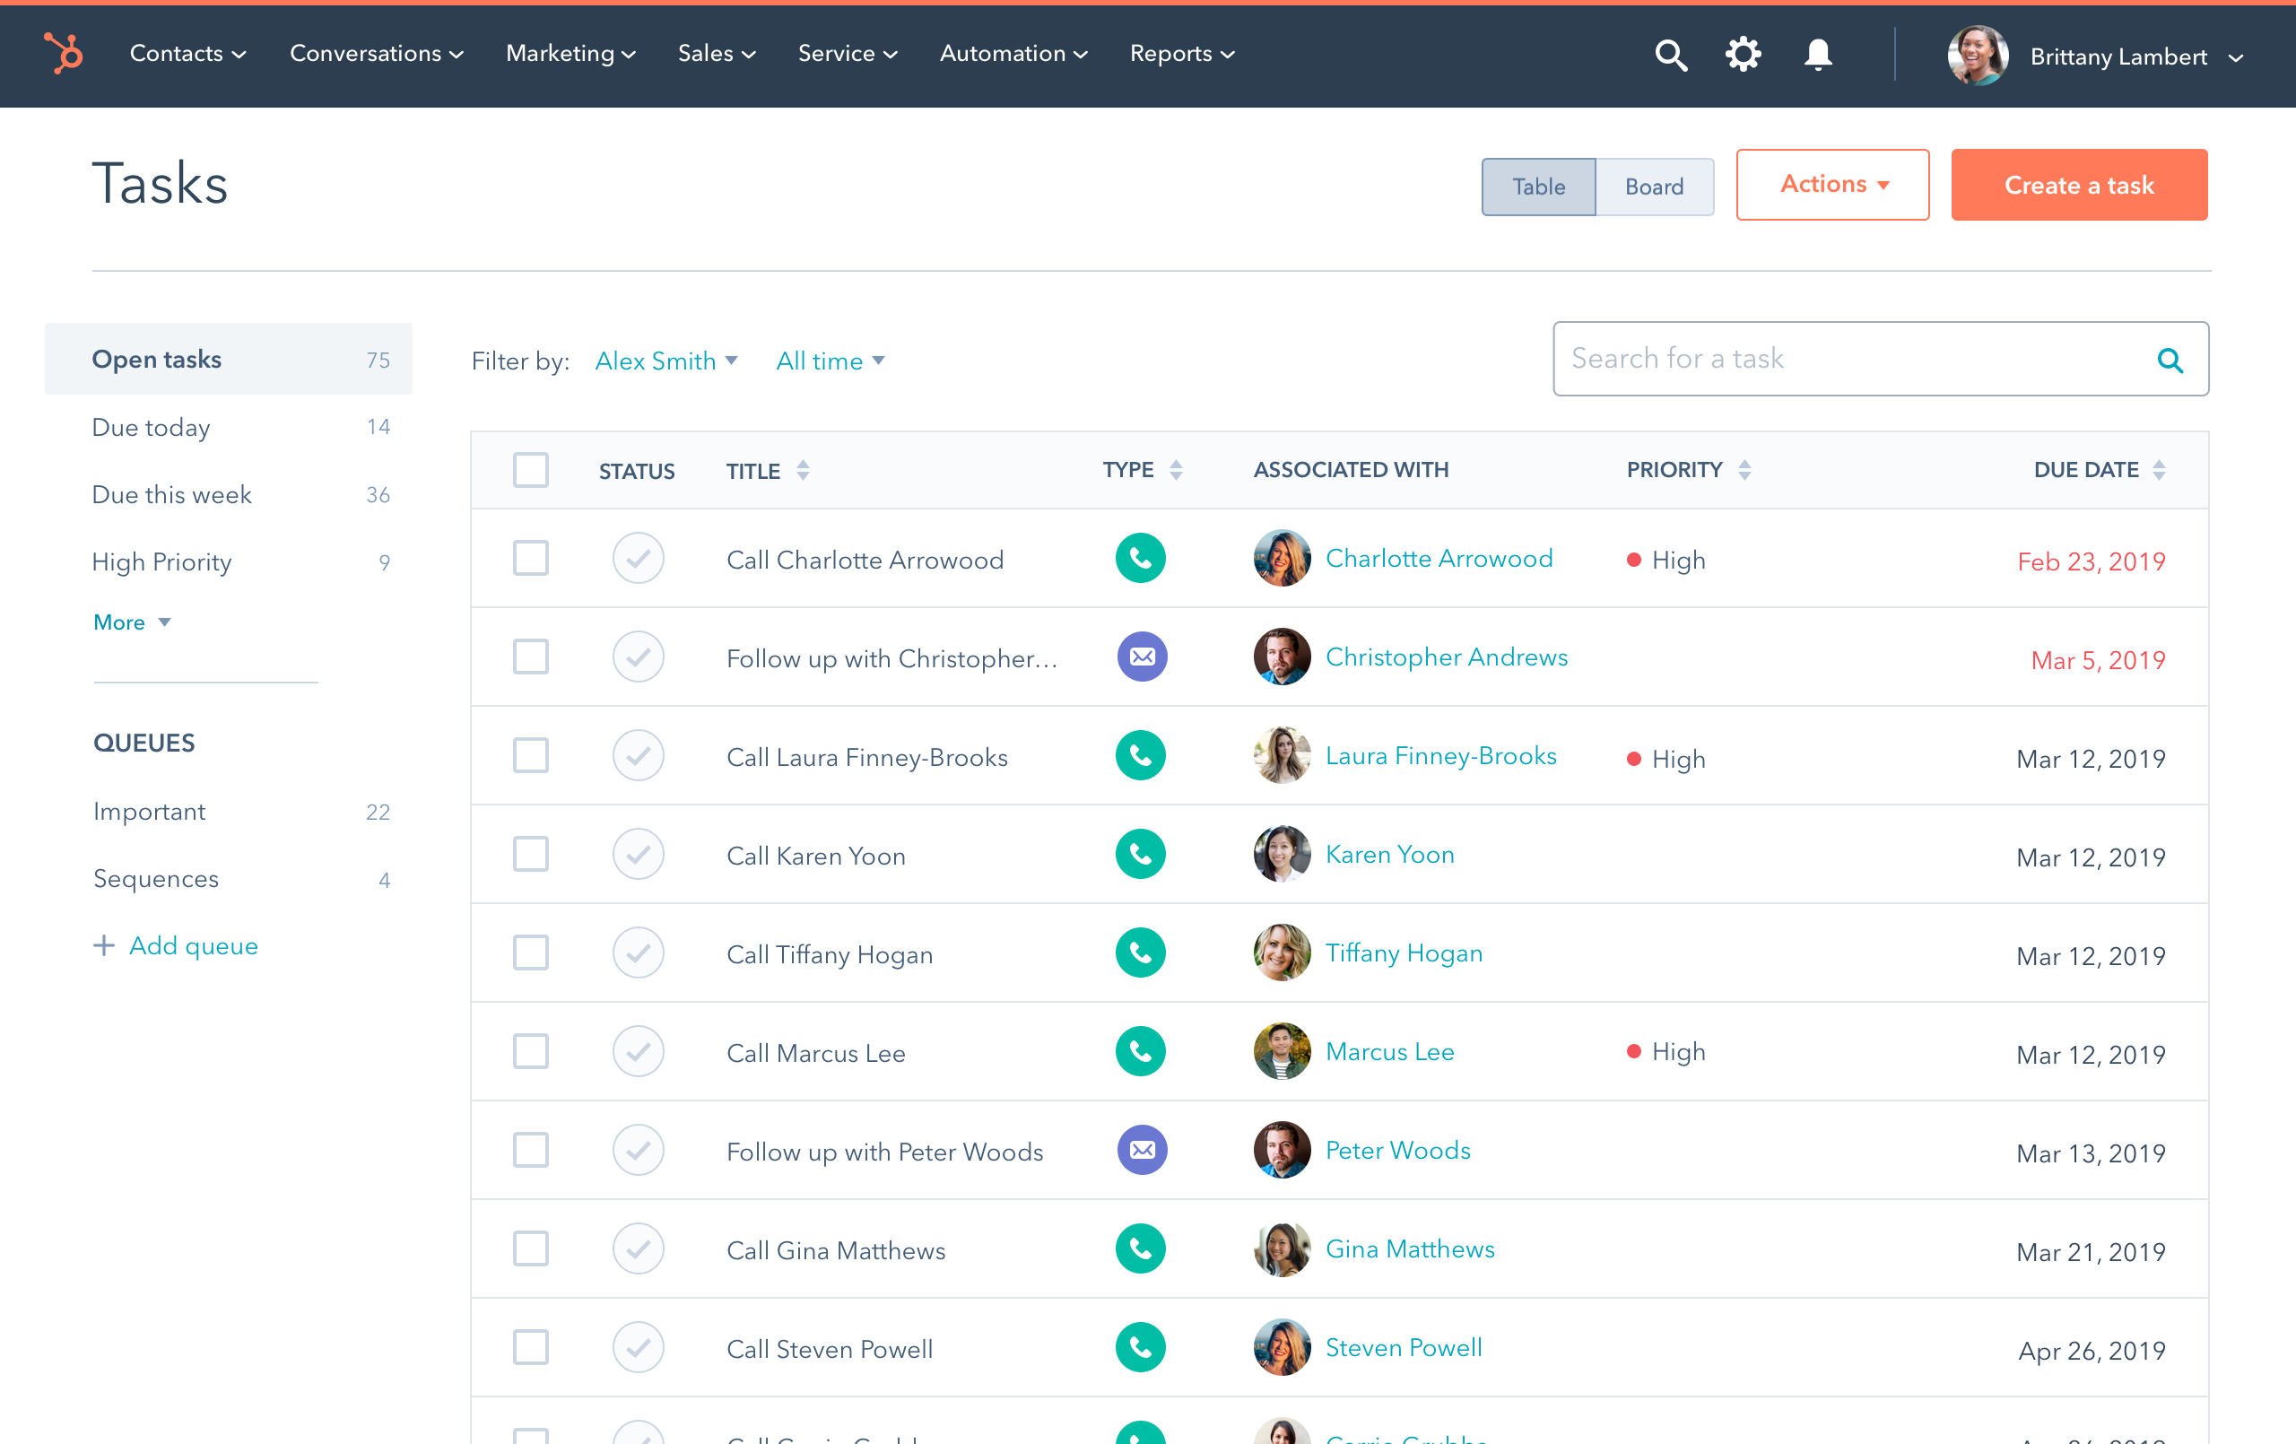Click the Search for a task field

pos(1849,360)
